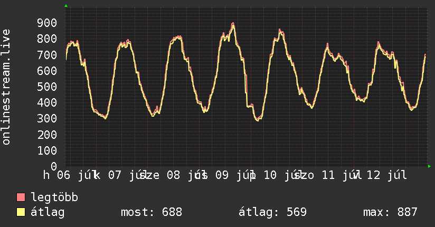
Task: Click the highest peak of the graph
Action: 233,24
